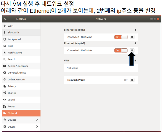
Task: Expand the Details section chevron
Action: pyautogui.click(x=37, y=127)
